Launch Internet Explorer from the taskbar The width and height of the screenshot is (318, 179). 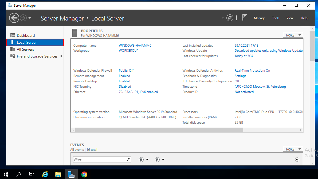coord(45,174)
